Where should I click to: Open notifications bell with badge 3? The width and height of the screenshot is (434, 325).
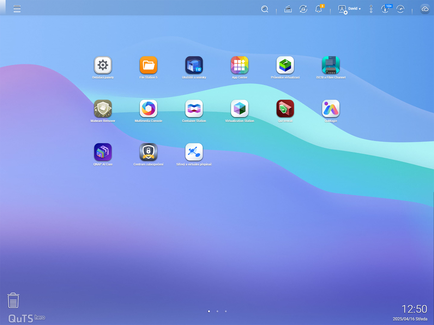[x=319, y=9]
